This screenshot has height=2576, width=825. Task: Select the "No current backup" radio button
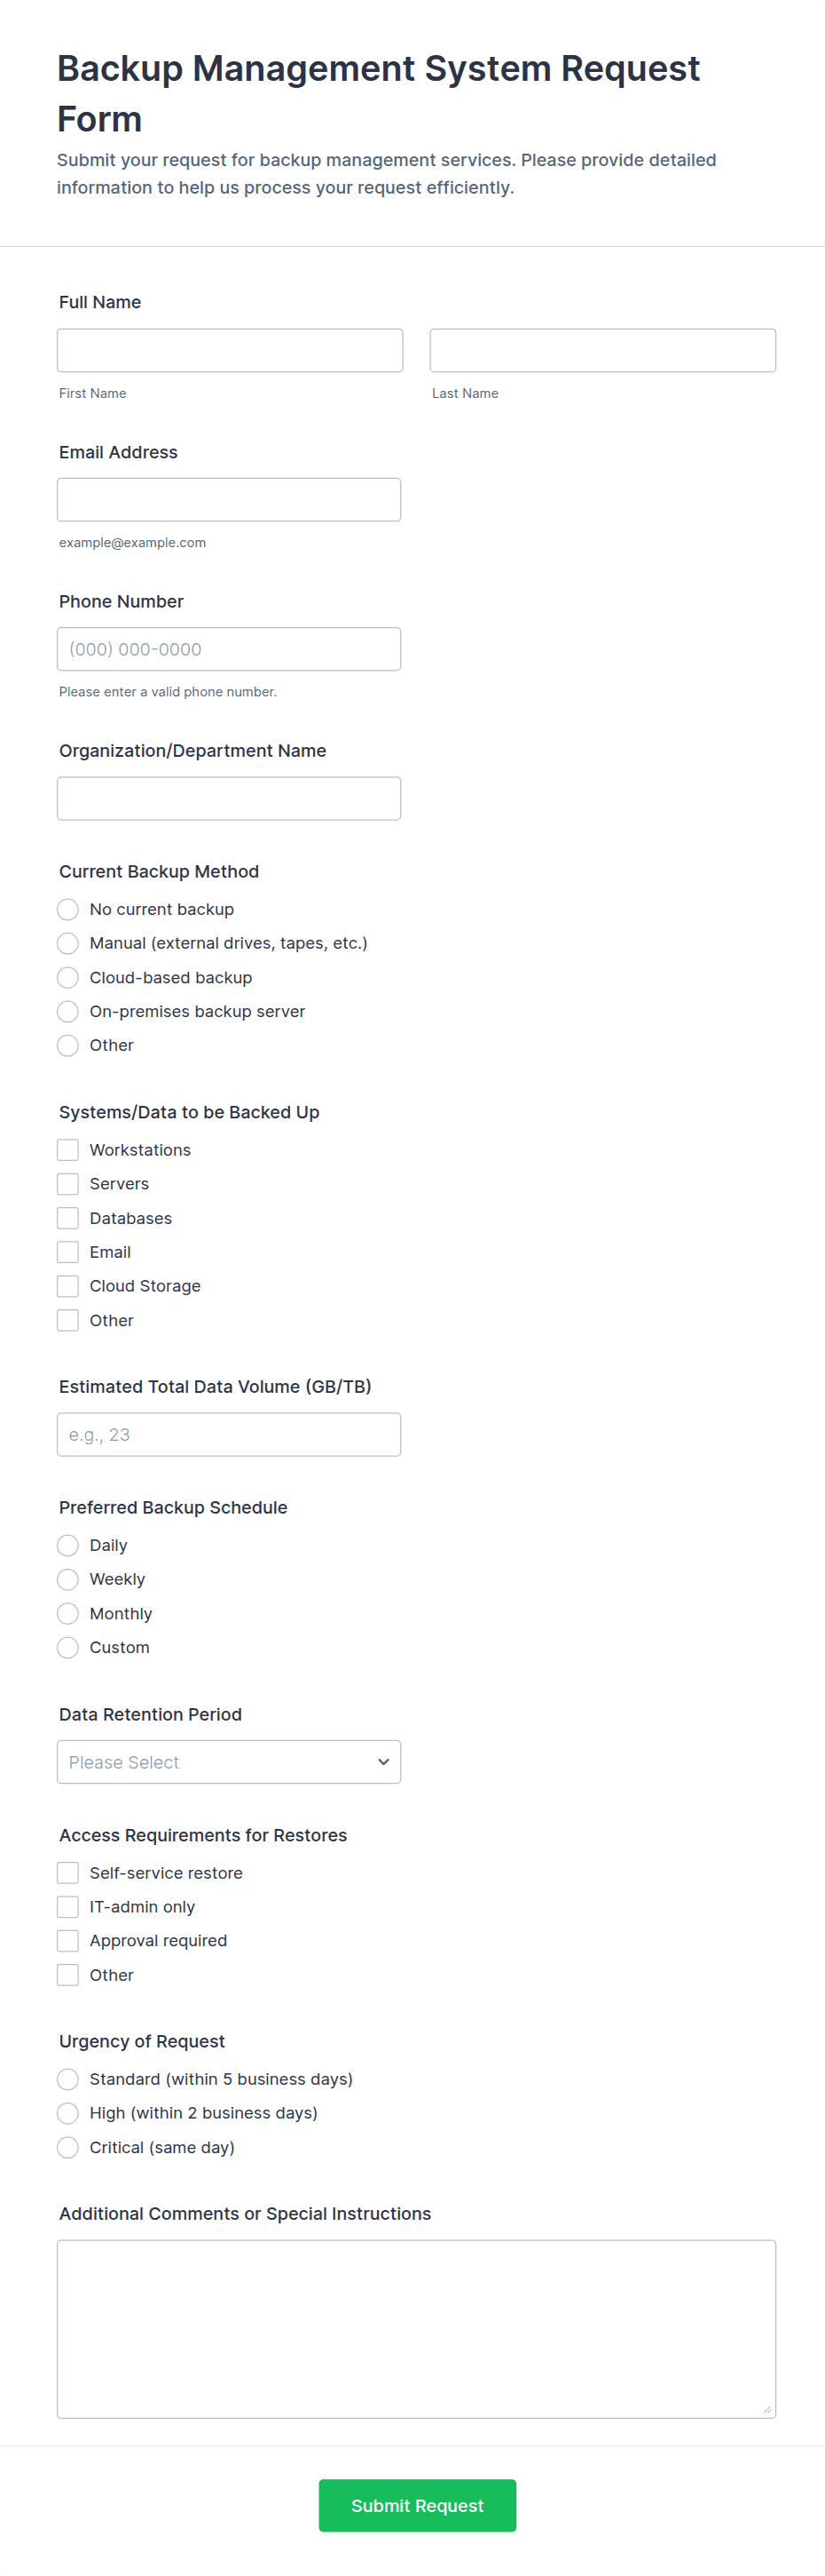pos(67,909)
